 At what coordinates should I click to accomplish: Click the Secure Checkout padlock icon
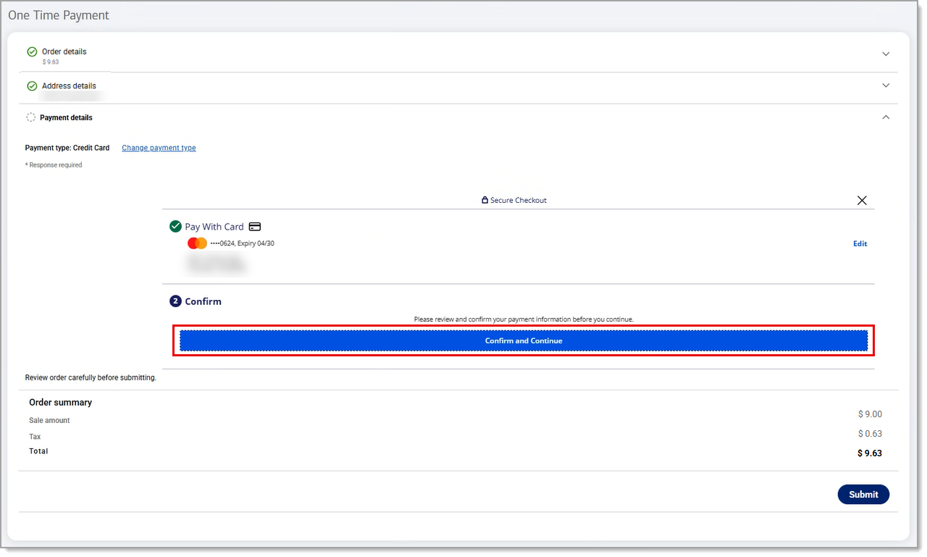click(485, 201)
